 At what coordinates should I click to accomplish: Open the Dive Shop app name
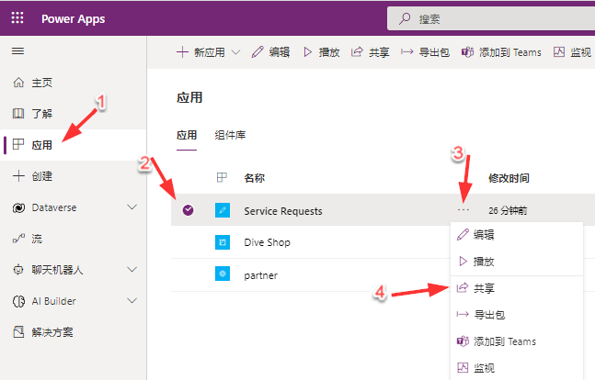(267, 242)
